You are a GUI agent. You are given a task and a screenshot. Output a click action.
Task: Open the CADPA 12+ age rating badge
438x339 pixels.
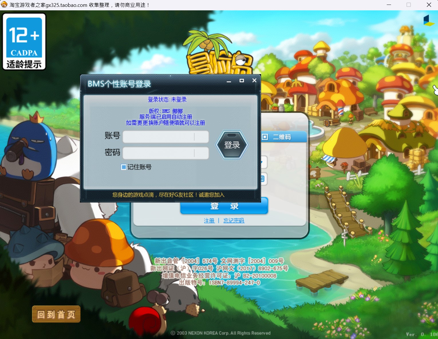[x=24, y=42]
